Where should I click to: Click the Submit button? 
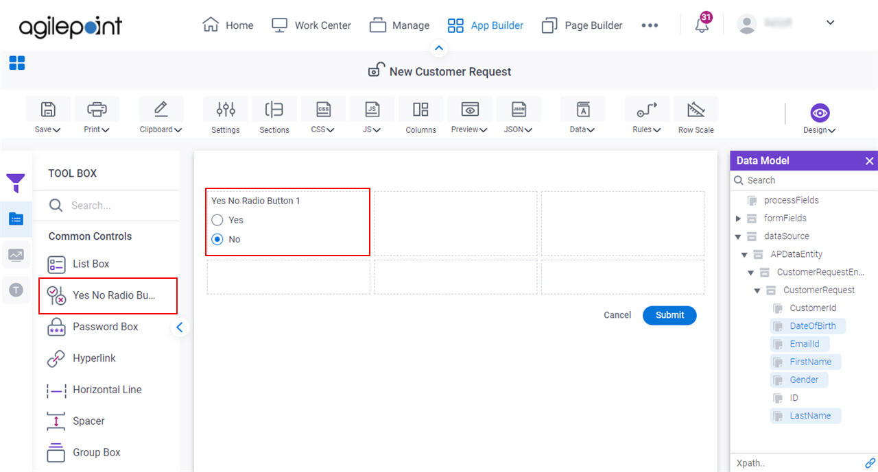click(669, 315)
